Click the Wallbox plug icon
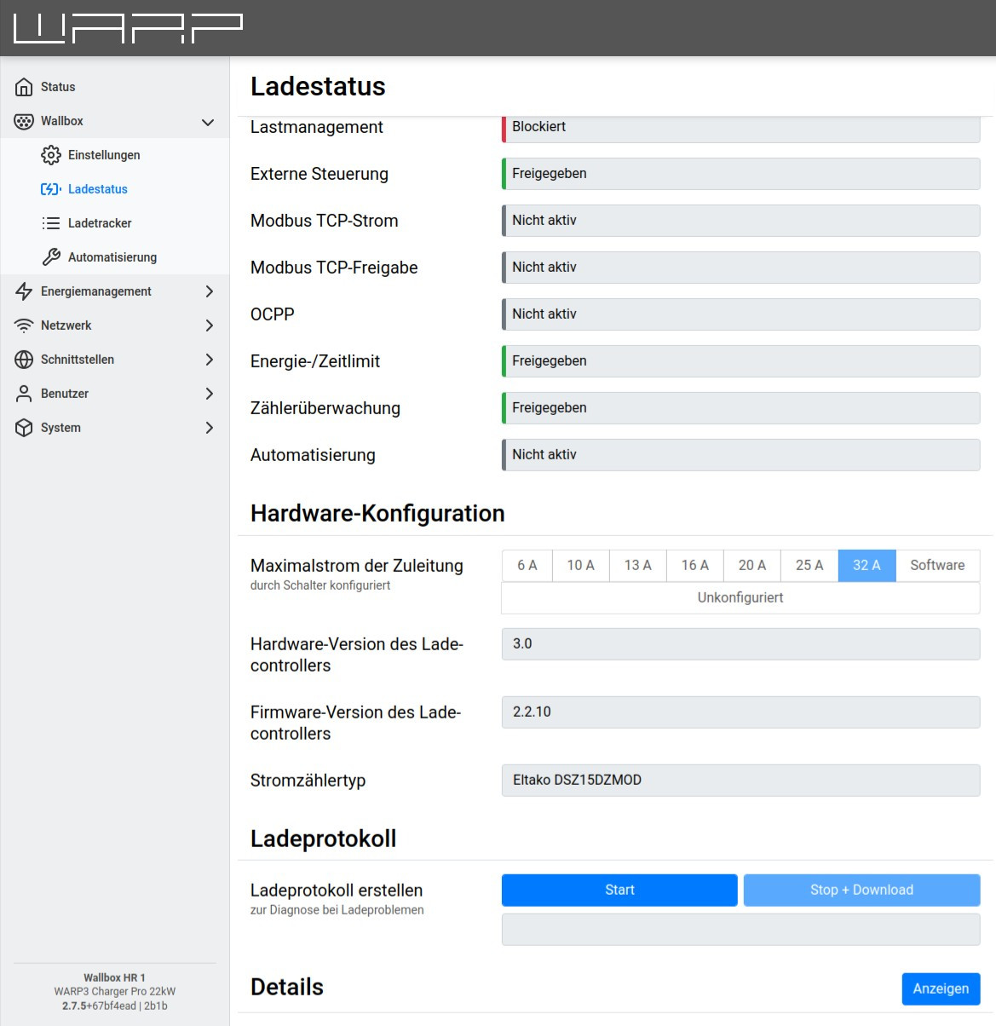Screen dimensions: 996x1026 [24, 121]
